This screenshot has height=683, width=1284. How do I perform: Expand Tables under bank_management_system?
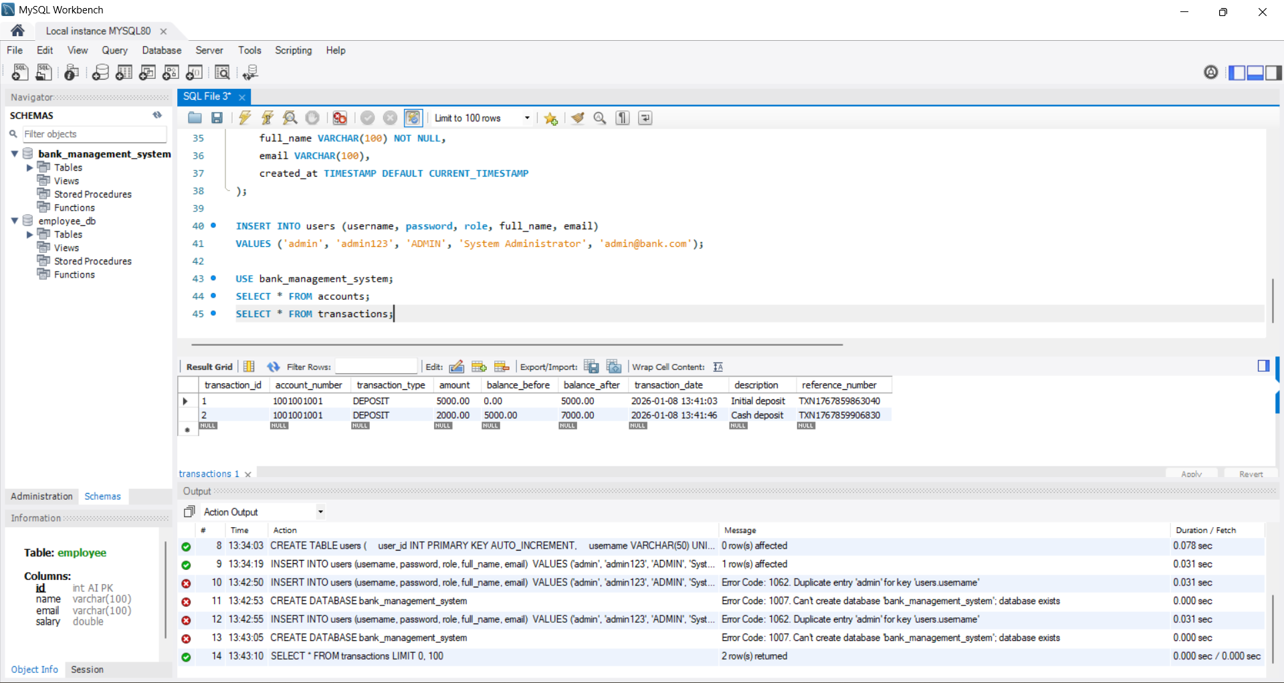[29, 168]
